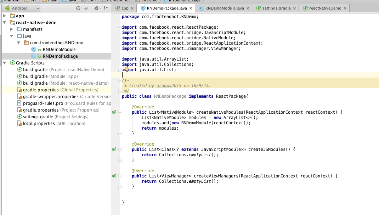Click the scroll-from-source target icon
379x215 pixels.
[x=78, y=8]
